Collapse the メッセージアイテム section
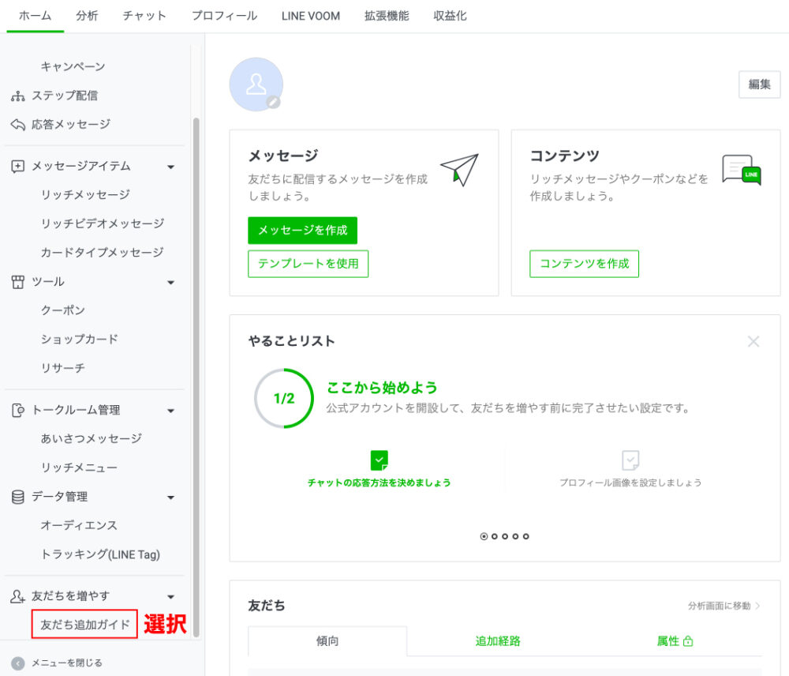This screenshot has width=789, height=676. click(x=170, y=167)
